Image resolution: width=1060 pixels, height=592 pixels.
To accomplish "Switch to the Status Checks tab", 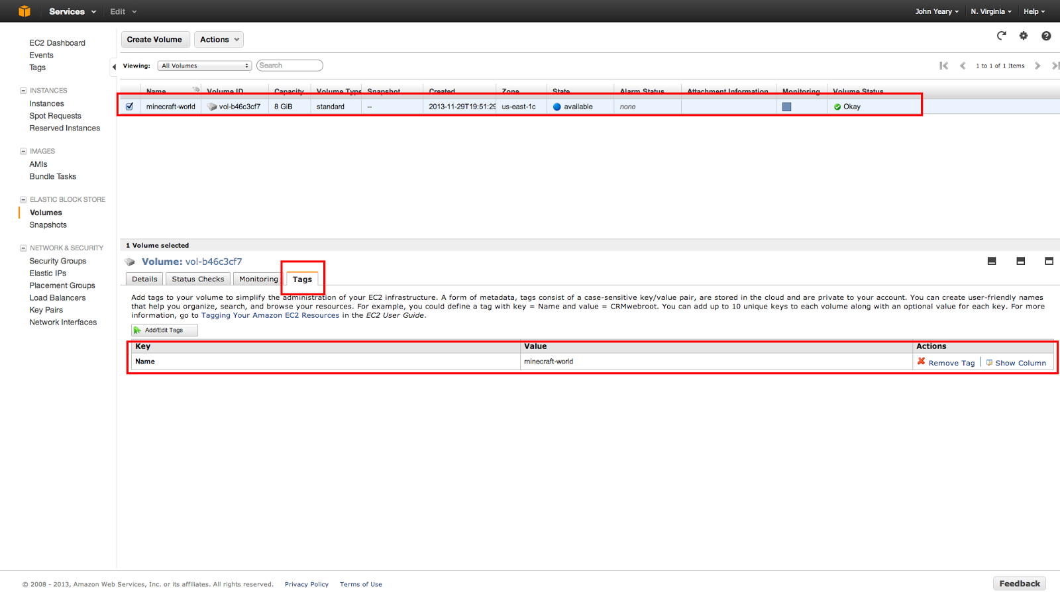I will [198, 279].
